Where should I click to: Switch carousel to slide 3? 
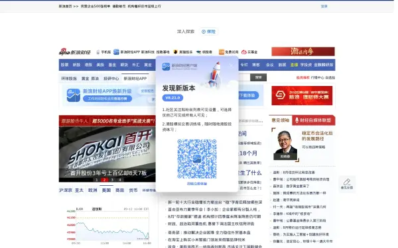112,180
